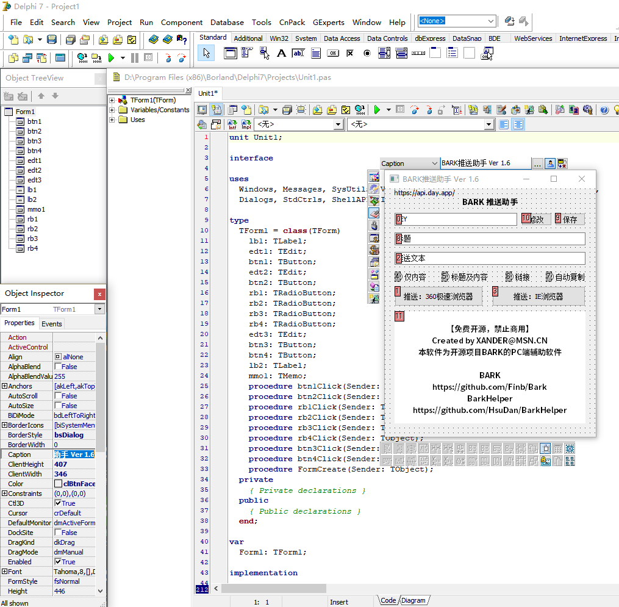Pick the Edit component from palette

298,54
